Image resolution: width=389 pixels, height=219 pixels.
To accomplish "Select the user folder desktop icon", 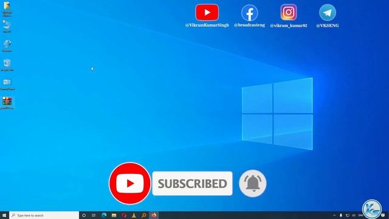I will pos(7,9).
